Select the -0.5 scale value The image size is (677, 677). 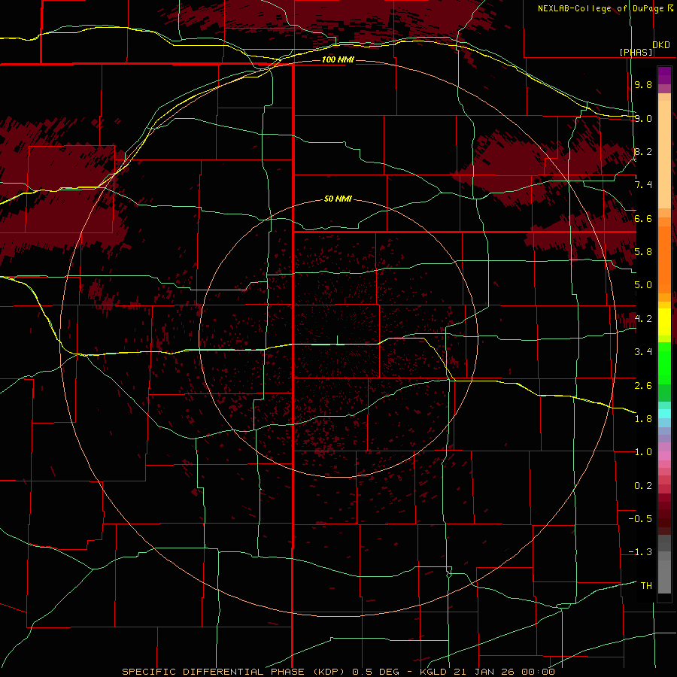coord(640,519)
